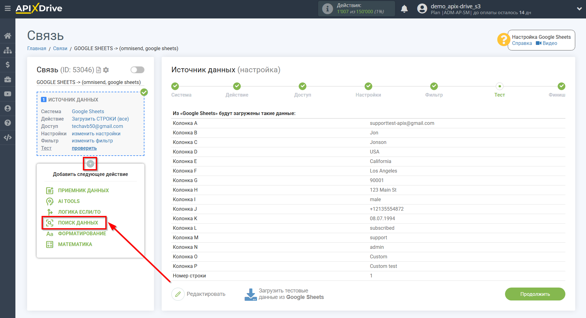Image resolution: width=586 pixels, height=318 pixels.
Task: Click the gear settings icon beside connection ID
Action: pyautogui.click(x=106, y=70)
